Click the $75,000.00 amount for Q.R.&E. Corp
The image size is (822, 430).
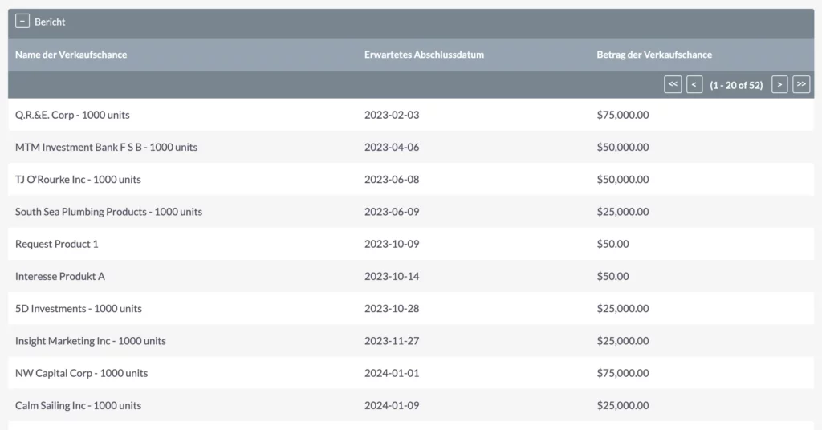[623, 115]
